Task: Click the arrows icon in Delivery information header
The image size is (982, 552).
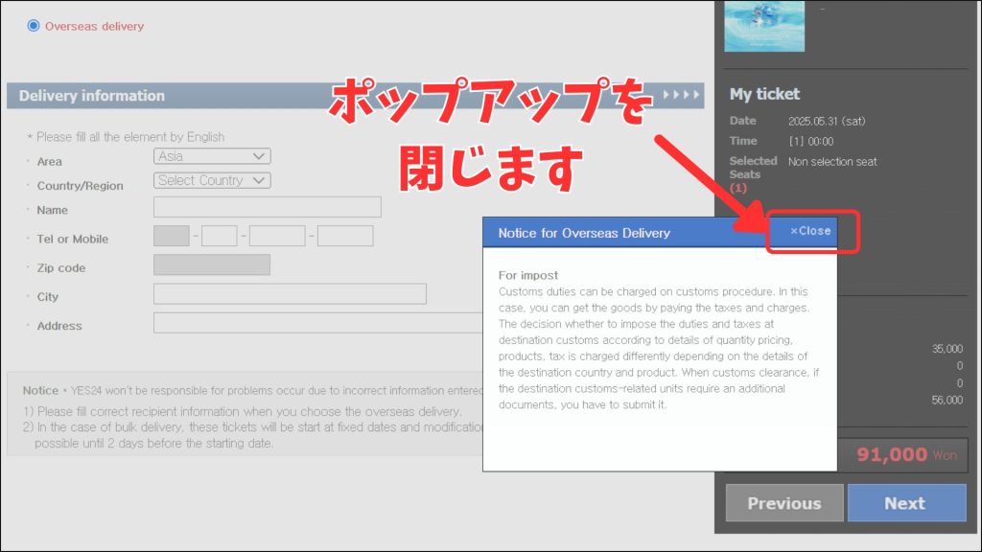Action: pyautogui.click(x=682, y=96)
